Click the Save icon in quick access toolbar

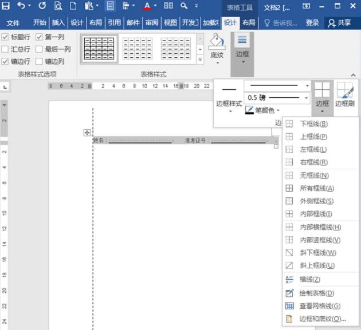[x=6, y=6]
